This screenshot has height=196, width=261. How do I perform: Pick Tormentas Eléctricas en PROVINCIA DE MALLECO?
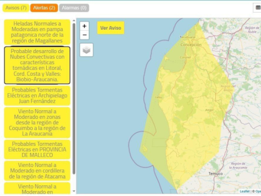(37, 149)
